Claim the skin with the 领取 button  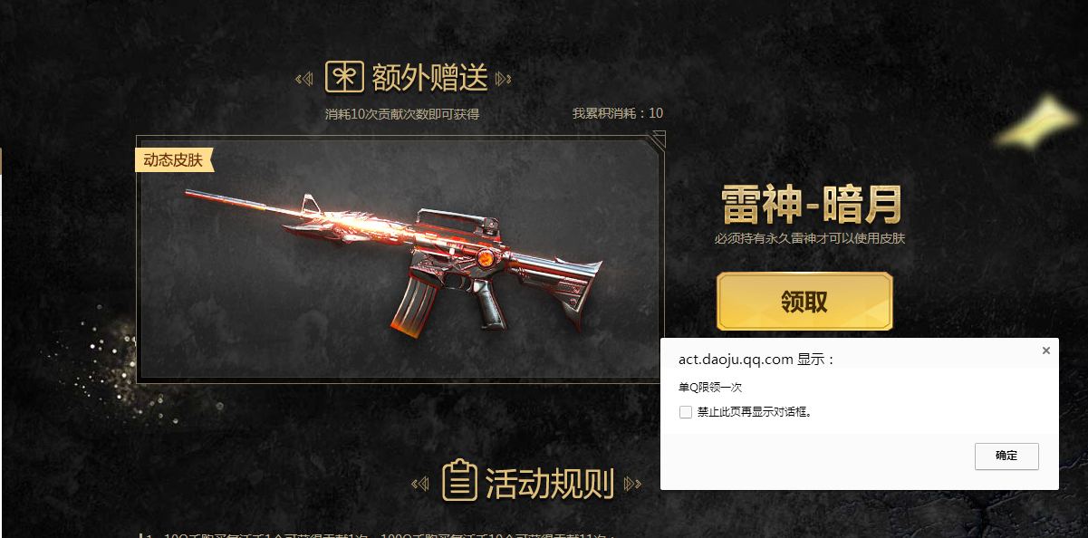click(804, 302)
